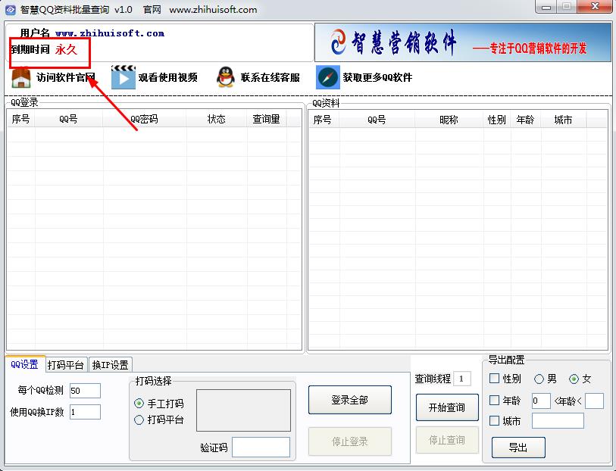
Task: Click the 开始查询 button
Action: [447, 407]
